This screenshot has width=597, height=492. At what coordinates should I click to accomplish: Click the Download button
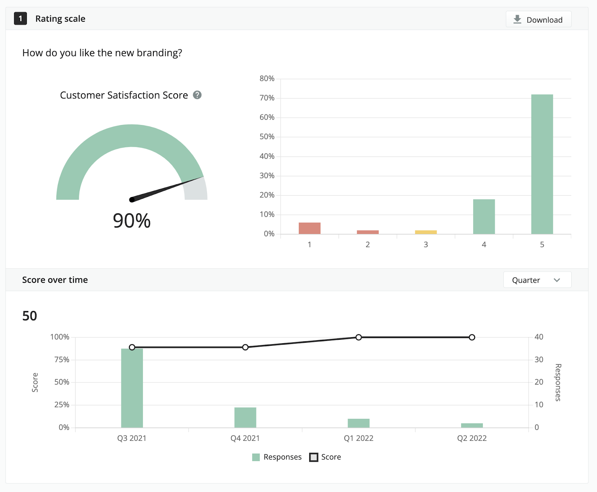click(538, 19)
